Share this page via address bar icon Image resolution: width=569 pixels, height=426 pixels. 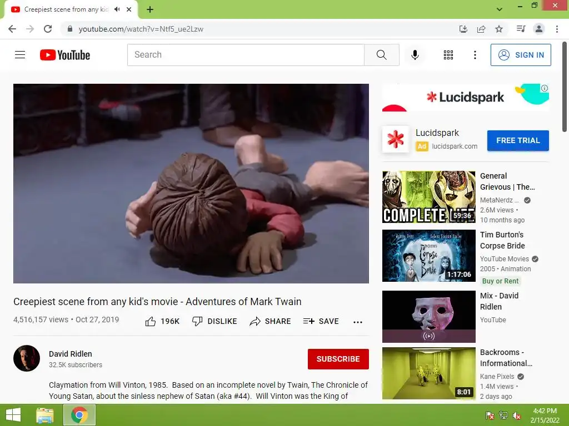tap(481, 29)
